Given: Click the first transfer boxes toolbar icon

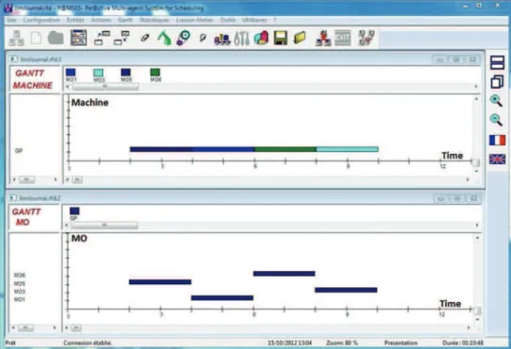Looking at the screenshot, I should (102, 38).
